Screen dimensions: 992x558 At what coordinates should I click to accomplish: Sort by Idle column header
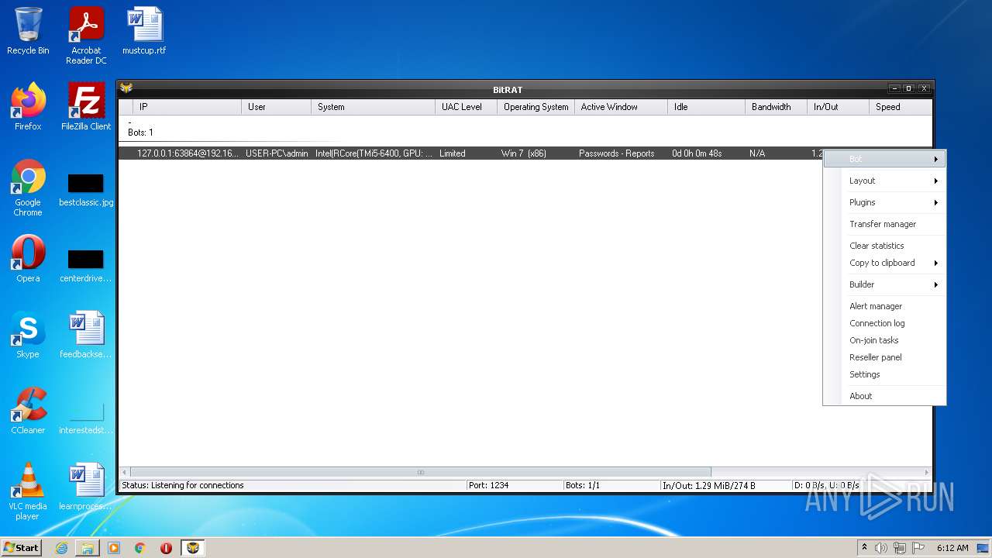(706, 107)
